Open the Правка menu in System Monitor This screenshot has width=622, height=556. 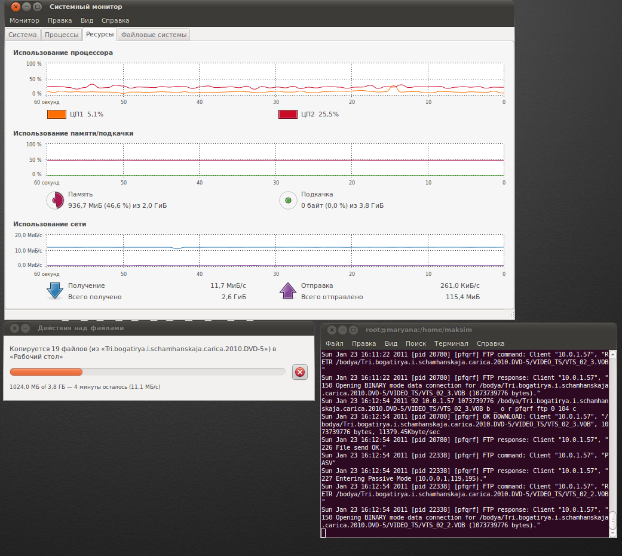click(60, 21)
